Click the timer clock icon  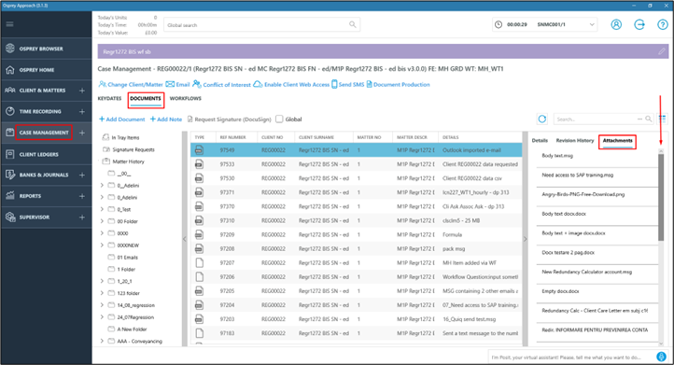click(498, 24)
